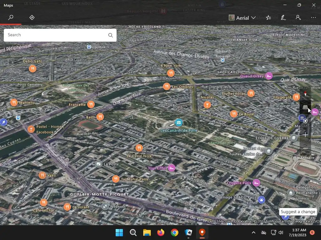Screen dimensions: 321x240
Task: Select the Pastel - Home Facebook bar pin
Action: (31, 129)
